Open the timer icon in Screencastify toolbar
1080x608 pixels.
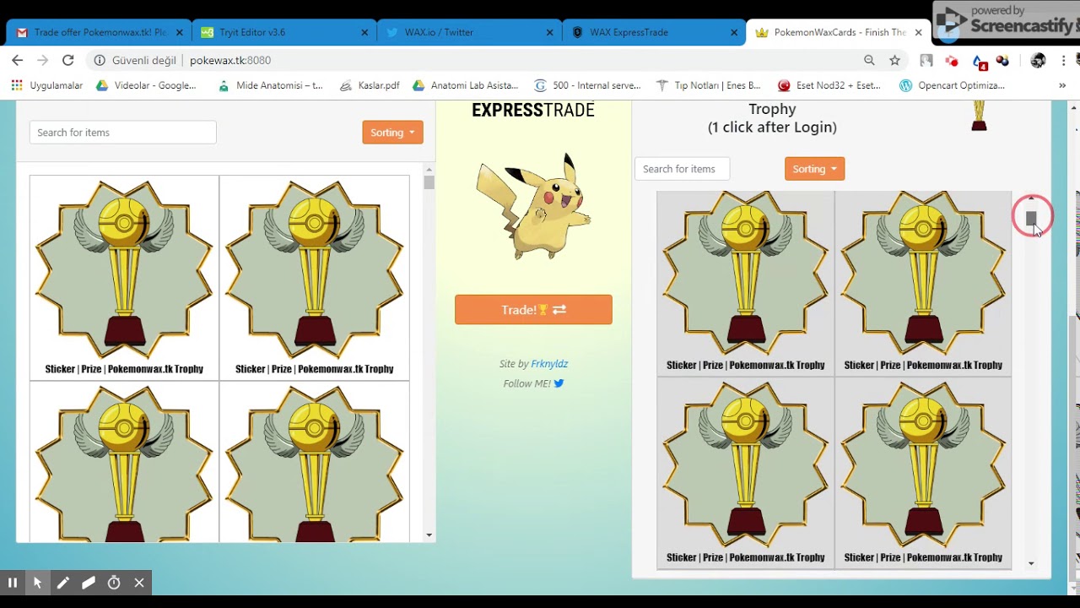pyautogui.click(x=114, y=583)
